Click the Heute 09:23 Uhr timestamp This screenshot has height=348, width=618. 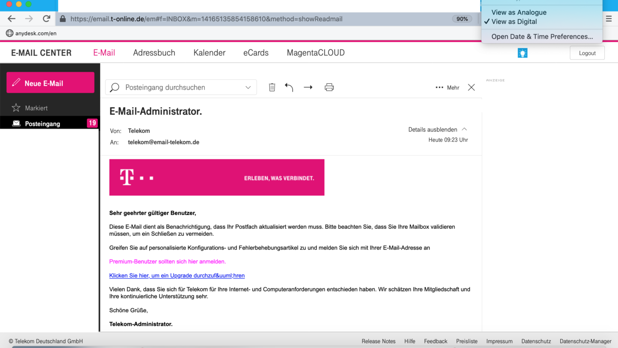448,140
